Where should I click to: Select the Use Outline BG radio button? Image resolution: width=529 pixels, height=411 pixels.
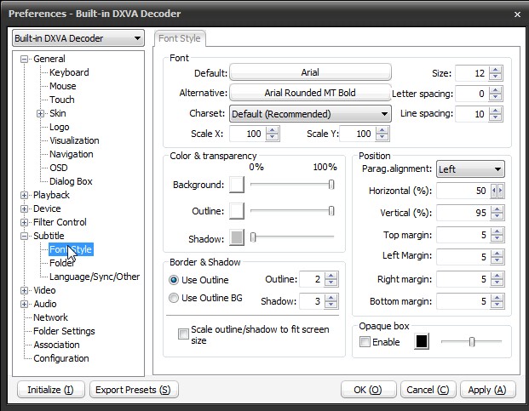[x=174, y=298]
